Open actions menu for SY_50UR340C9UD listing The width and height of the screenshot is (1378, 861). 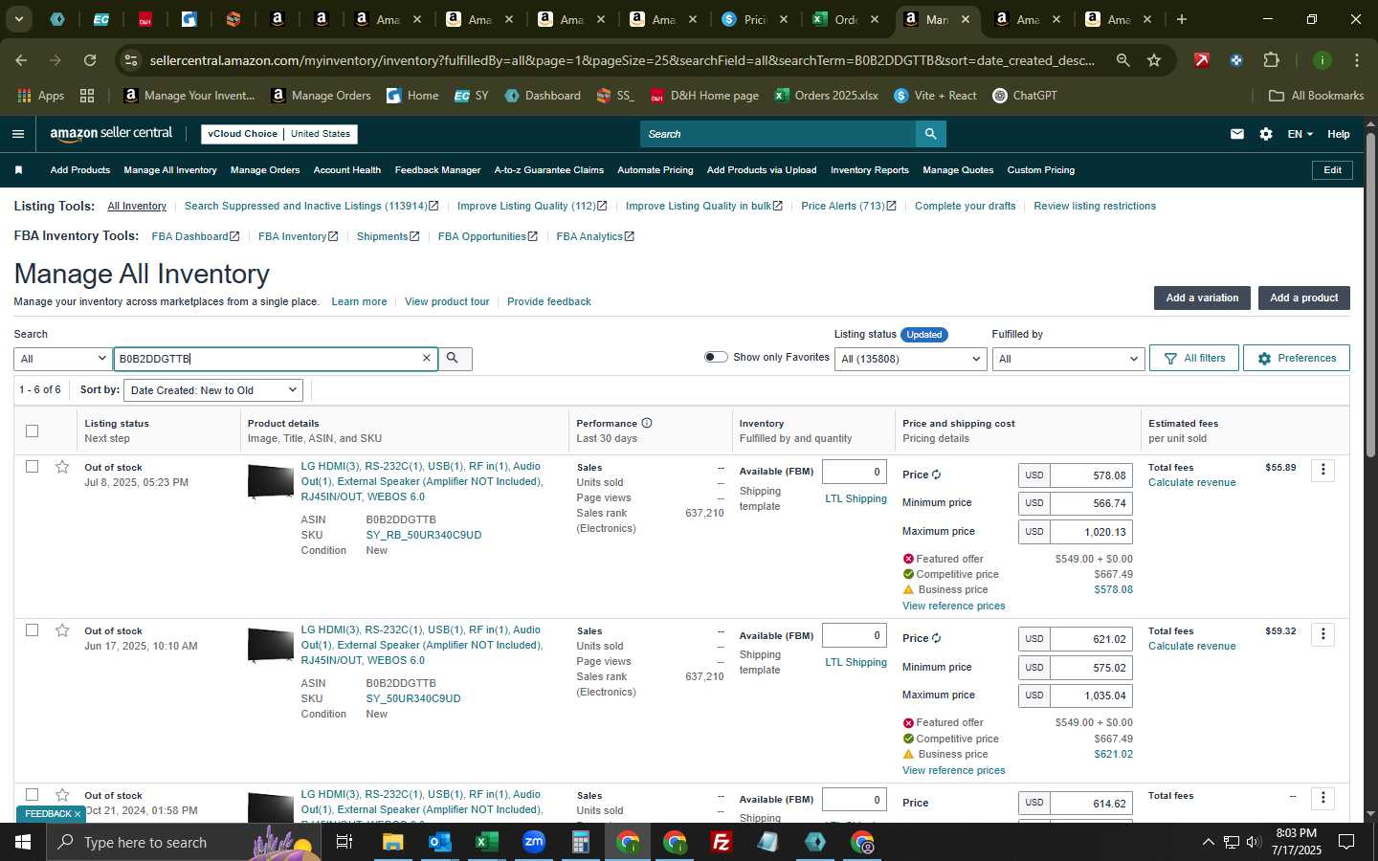[1322, 633]
